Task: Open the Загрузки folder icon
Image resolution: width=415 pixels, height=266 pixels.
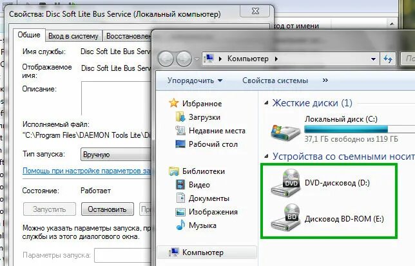Action: (180, 117)
